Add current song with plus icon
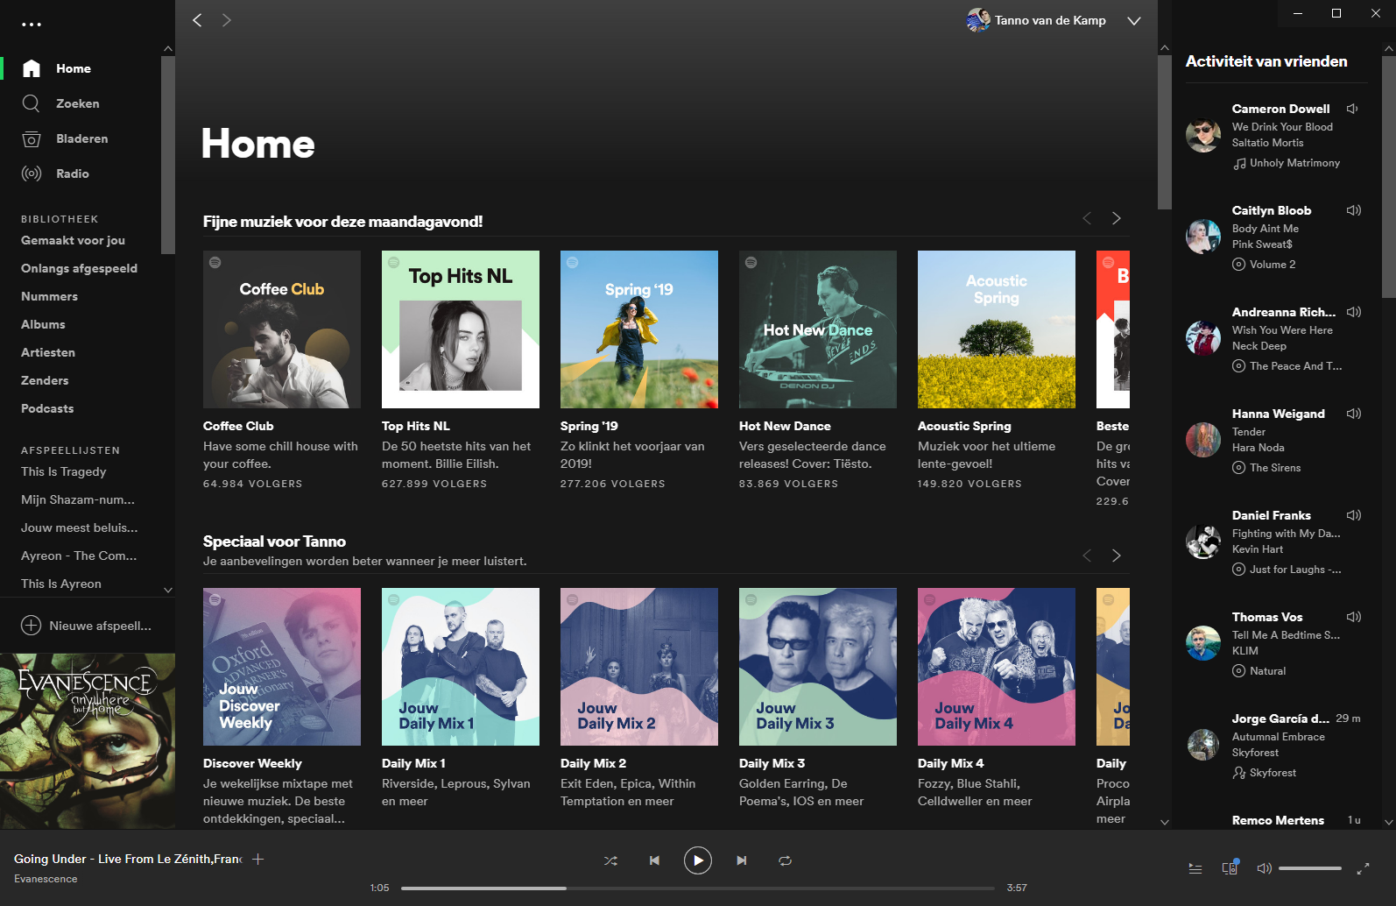 258,859
